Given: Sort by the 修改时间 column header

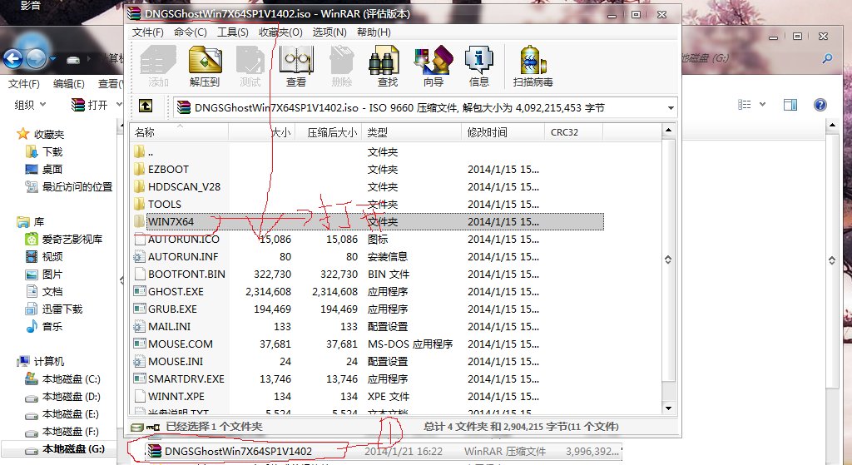Looking at the screenshot, I should [x=503, y=132].
